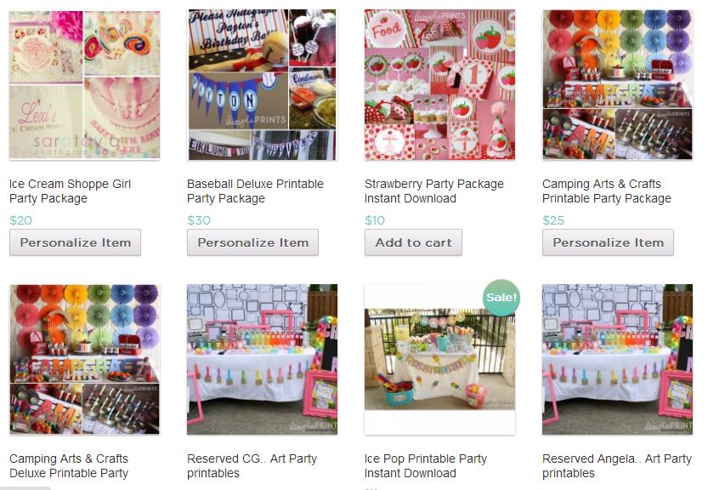Open Camping Arts & Crafts Deluxe Printable link

pyautogui.click(x=69, y=466)
